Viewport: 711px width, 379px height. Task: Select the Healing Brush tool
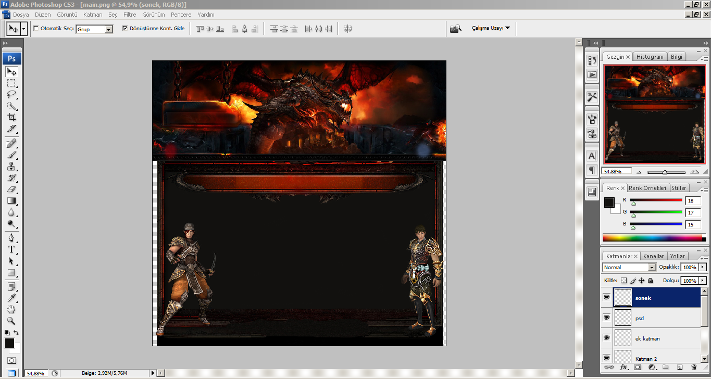(x=11, y=143)
